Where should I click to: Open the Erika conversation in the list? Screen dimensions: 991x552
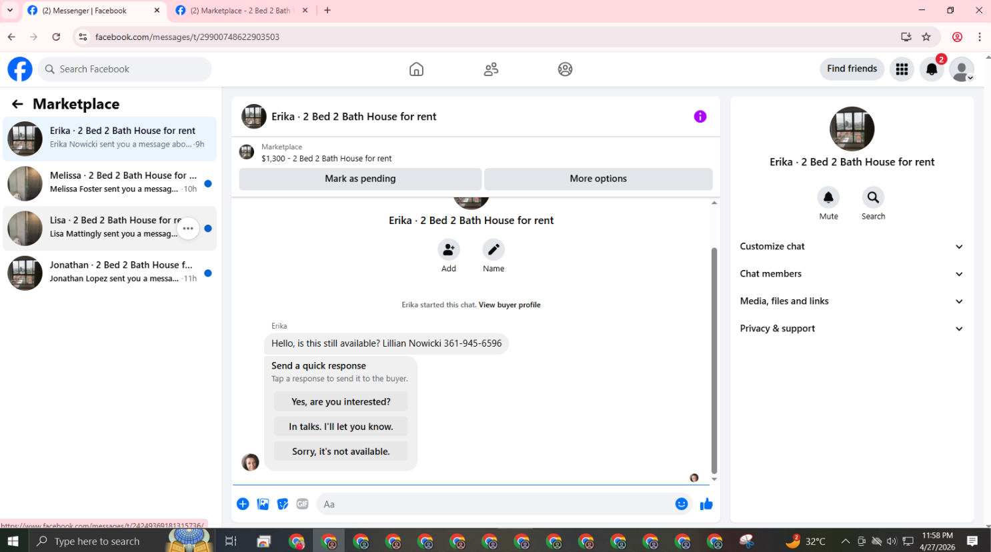point(110,139)
